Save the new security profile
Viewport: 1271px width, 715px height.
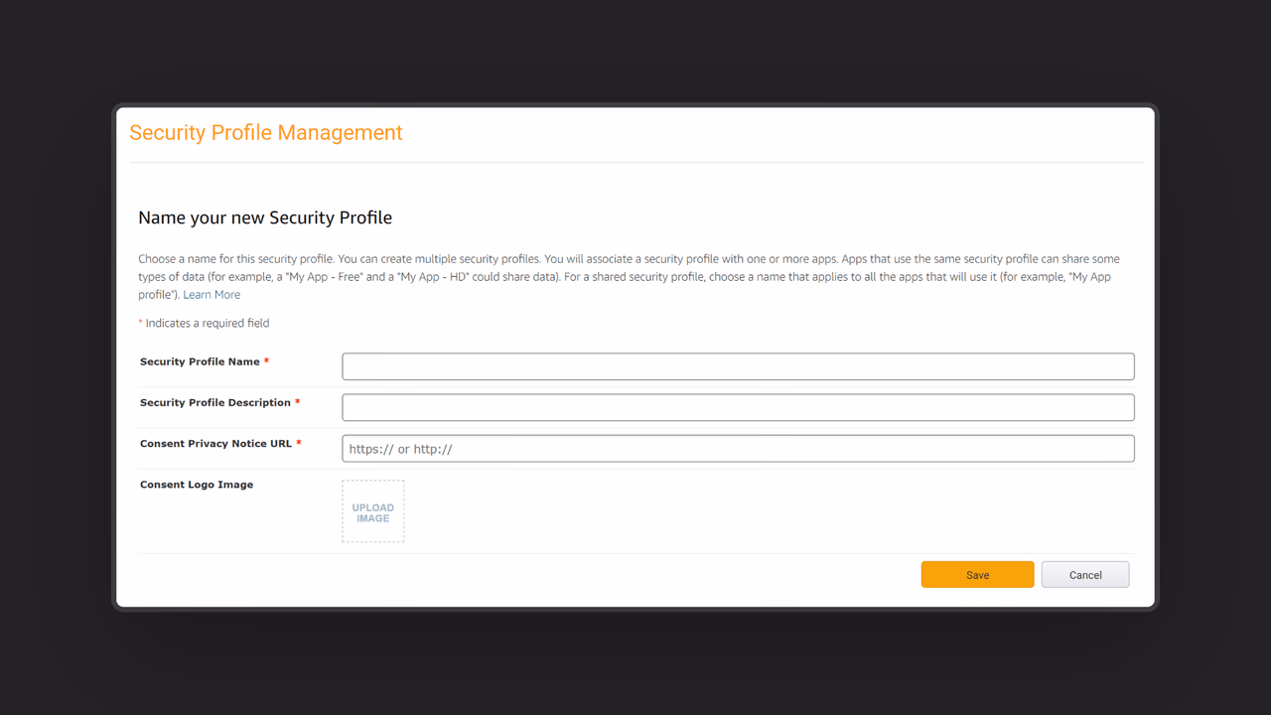pos(977,575)
